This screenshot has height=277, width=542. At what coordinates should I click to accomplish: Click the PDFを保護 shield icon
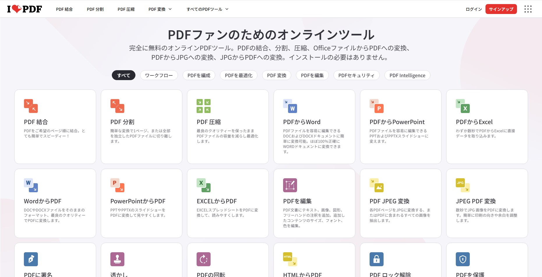pyautogui.click(x=463, y=259)
